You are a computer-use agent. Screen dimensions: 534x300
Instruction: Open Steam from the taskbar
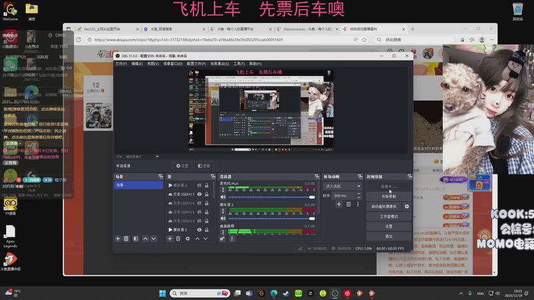tap(286, 293)
